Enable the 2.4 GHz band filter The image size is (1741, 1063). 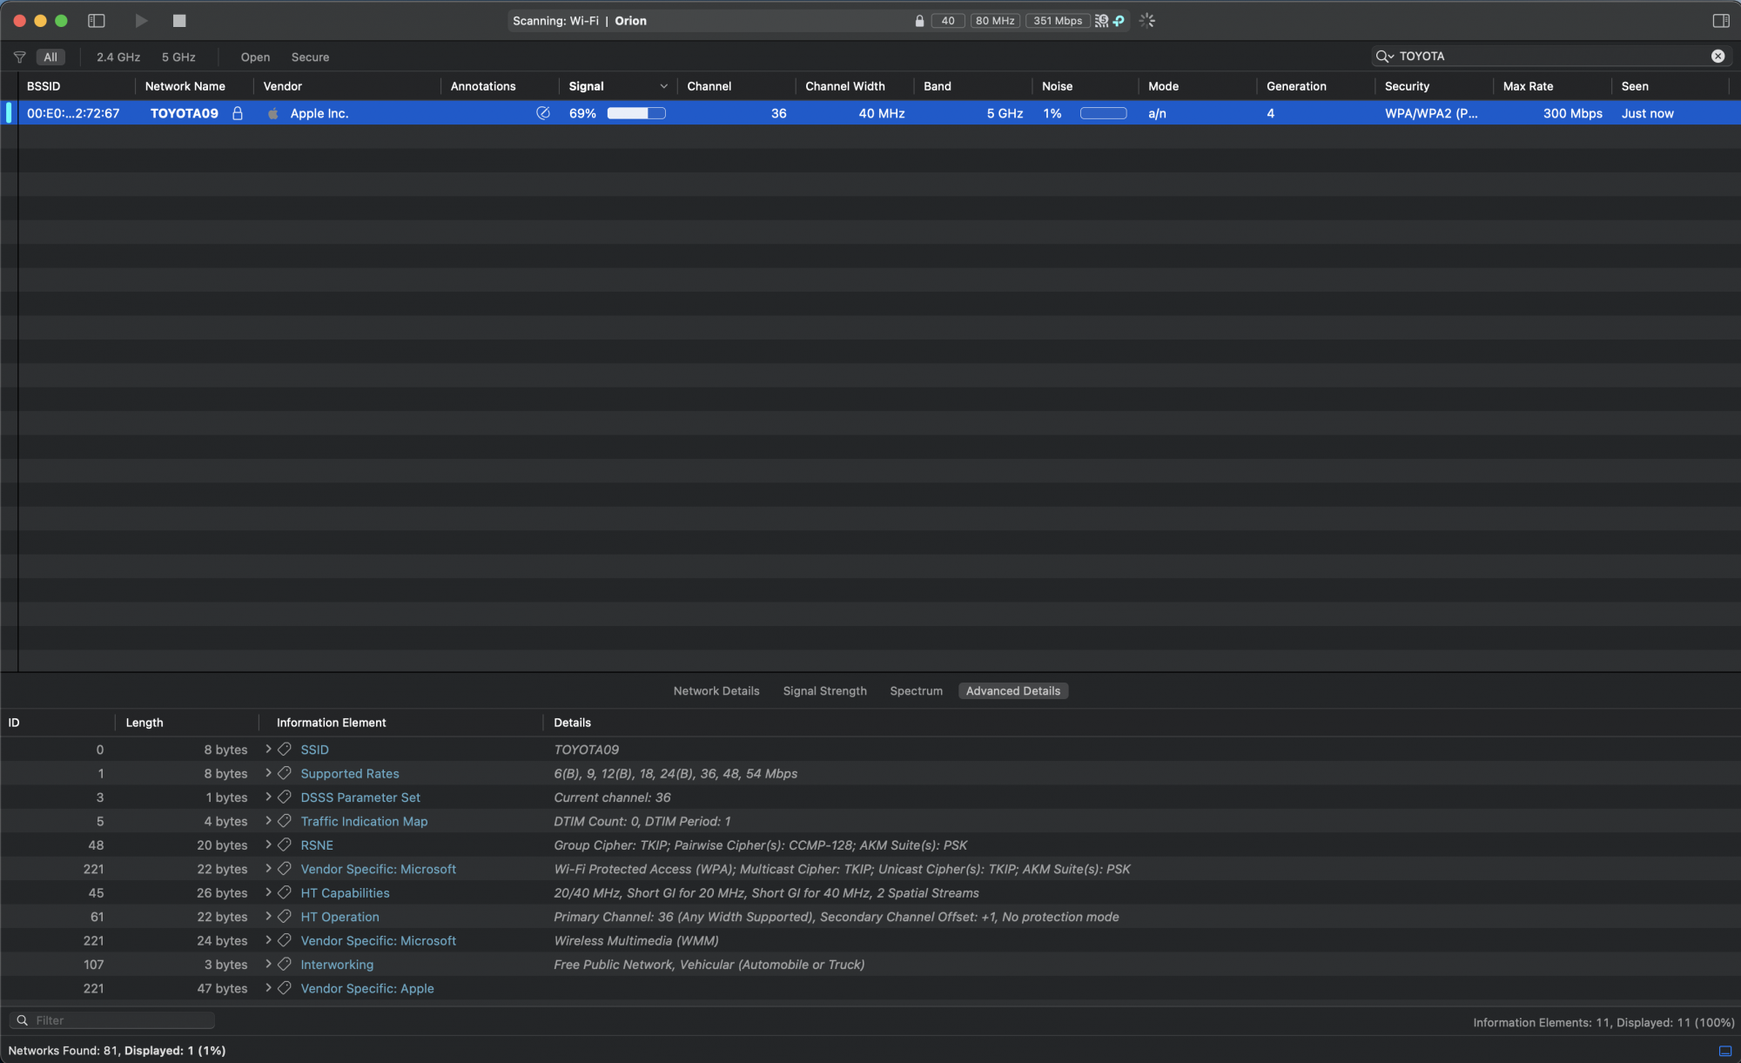tap(118, 57)
